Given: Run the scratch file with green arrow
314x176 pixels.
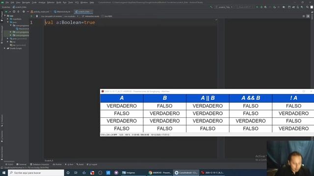Looking at the screenshot, I should 31,16.
